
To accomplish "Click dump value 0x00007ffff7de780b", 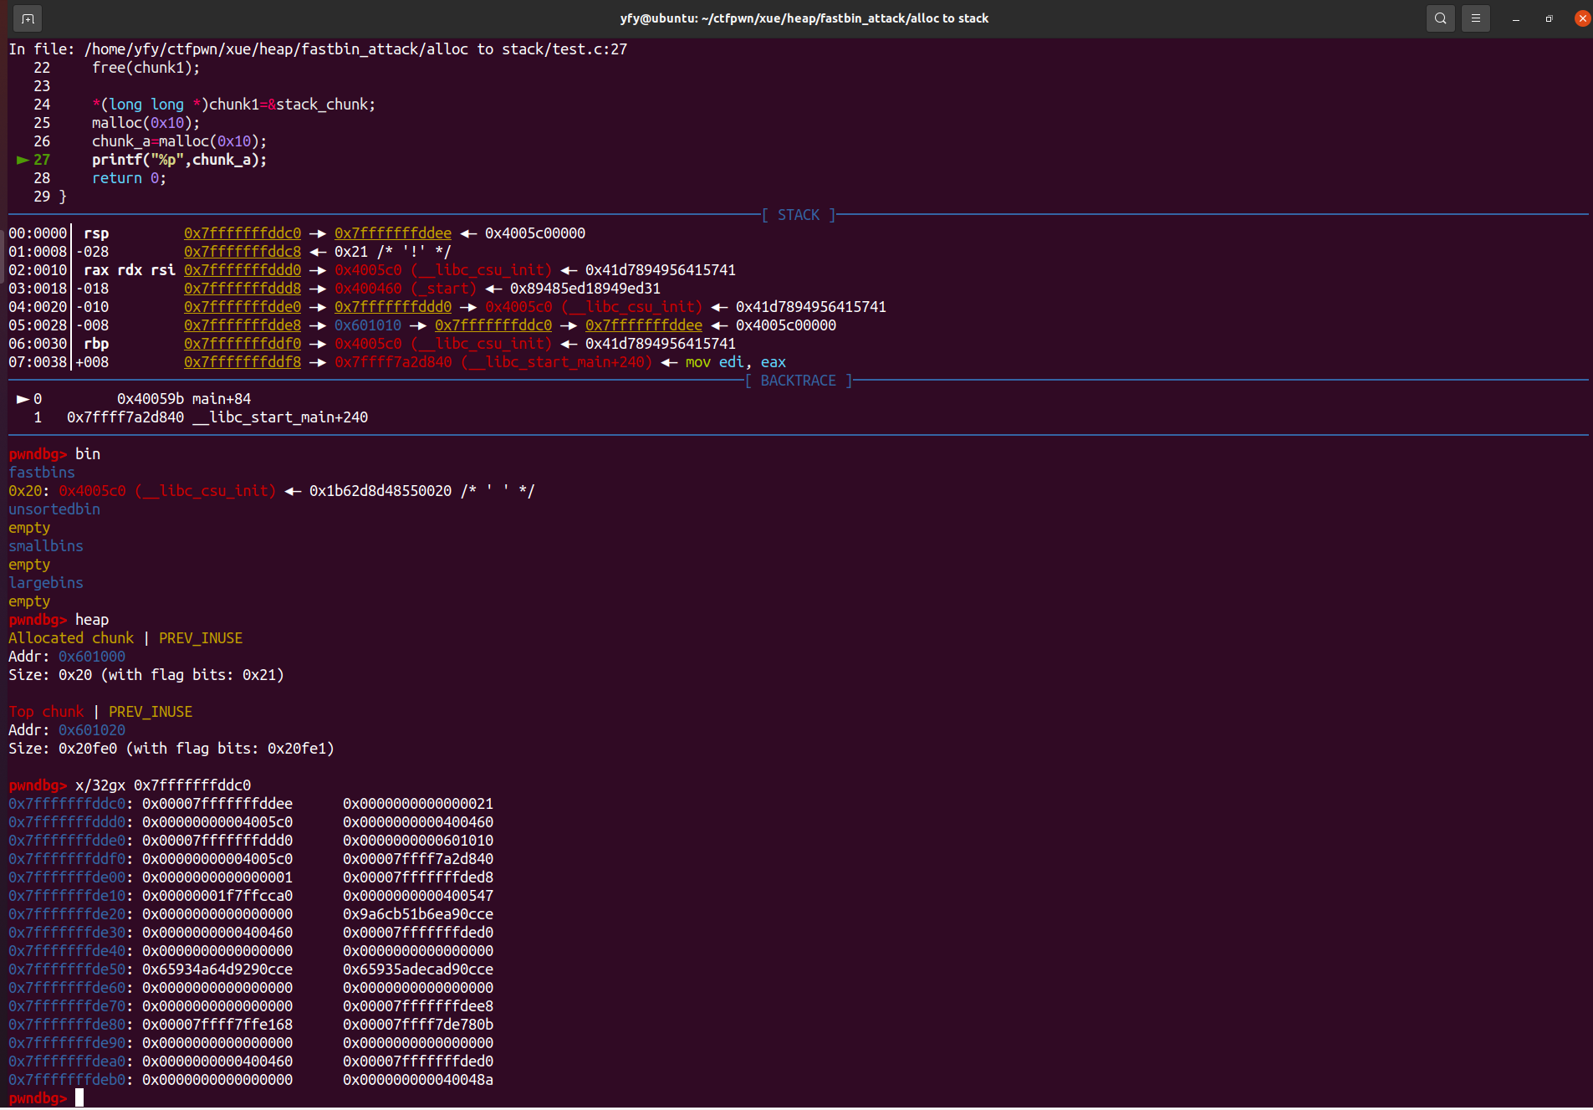I will (x=418, y=1025).
